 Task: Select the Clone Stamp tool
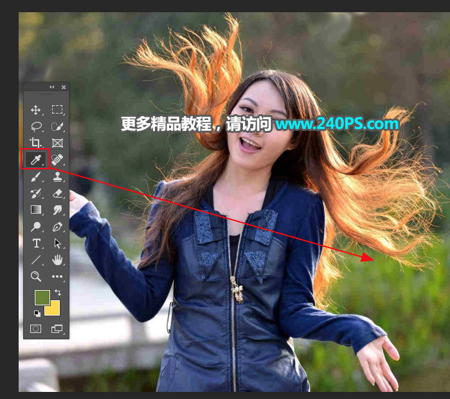click(57, 177)
